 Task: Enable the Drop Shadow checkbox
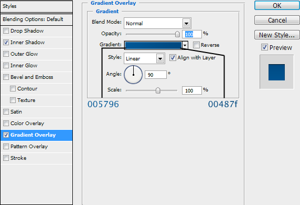(6, 30)
